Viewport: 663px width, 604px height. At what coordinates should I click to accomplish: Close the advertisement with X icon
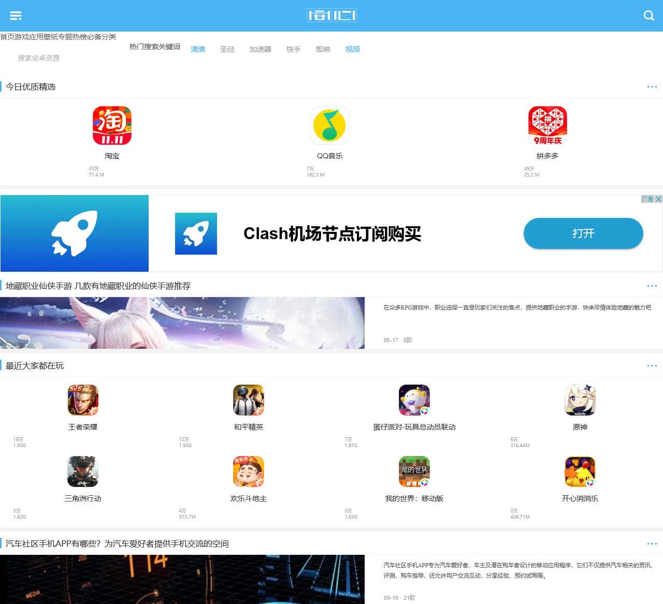(x=658, y=199)
